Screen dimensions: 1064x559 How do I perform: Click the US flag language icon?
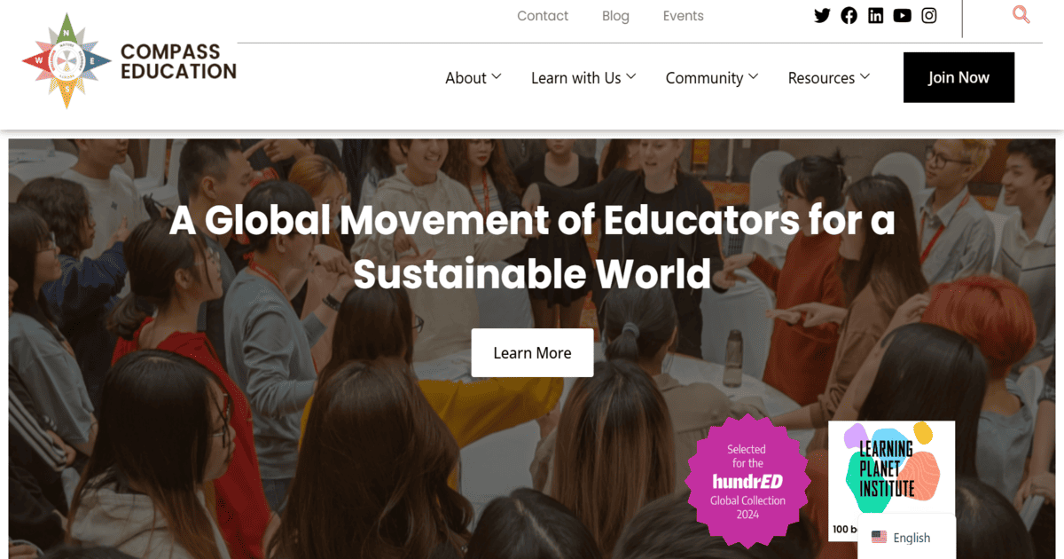[x=879, y=537]
